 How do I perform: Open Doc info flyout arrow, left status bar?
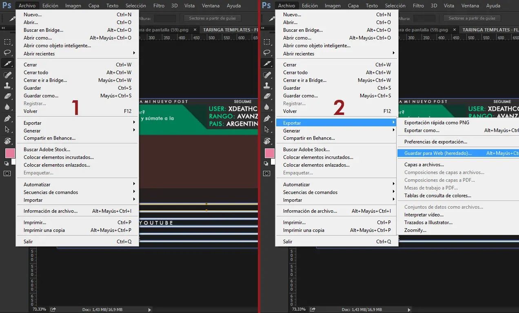pyautogui.click(x=149, y=310)
